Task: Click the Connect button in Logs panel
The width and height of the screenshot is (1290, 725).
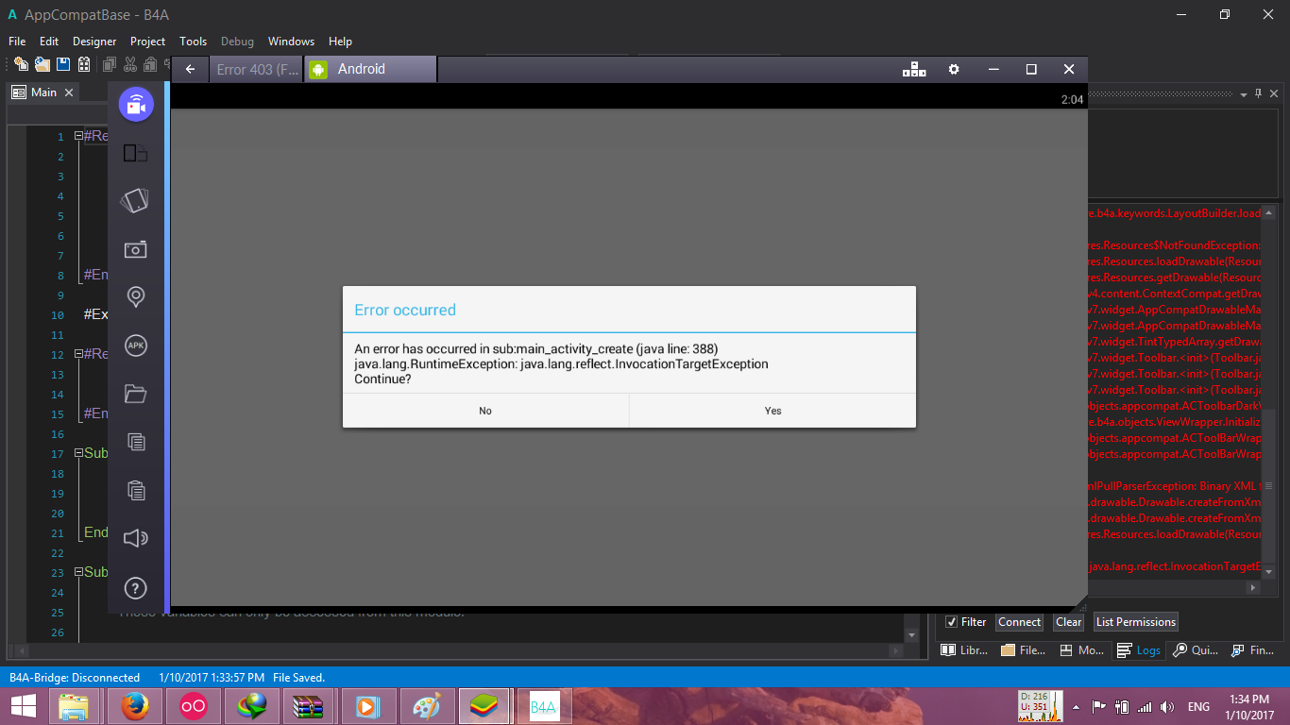Action: 1019,622
